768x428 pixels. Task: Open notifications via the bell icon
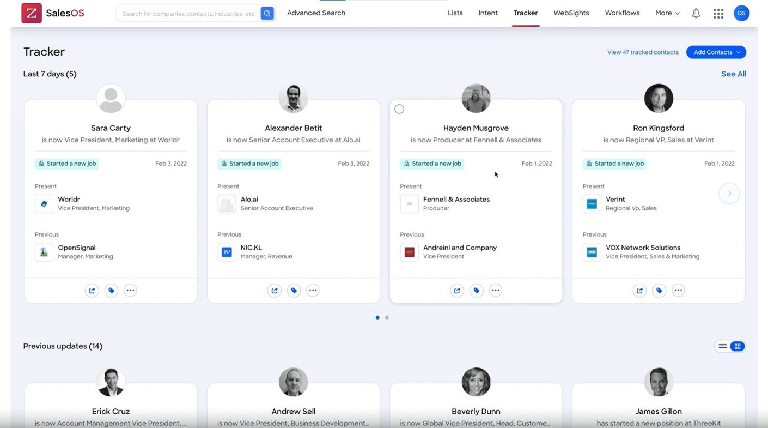pos(696,13)
